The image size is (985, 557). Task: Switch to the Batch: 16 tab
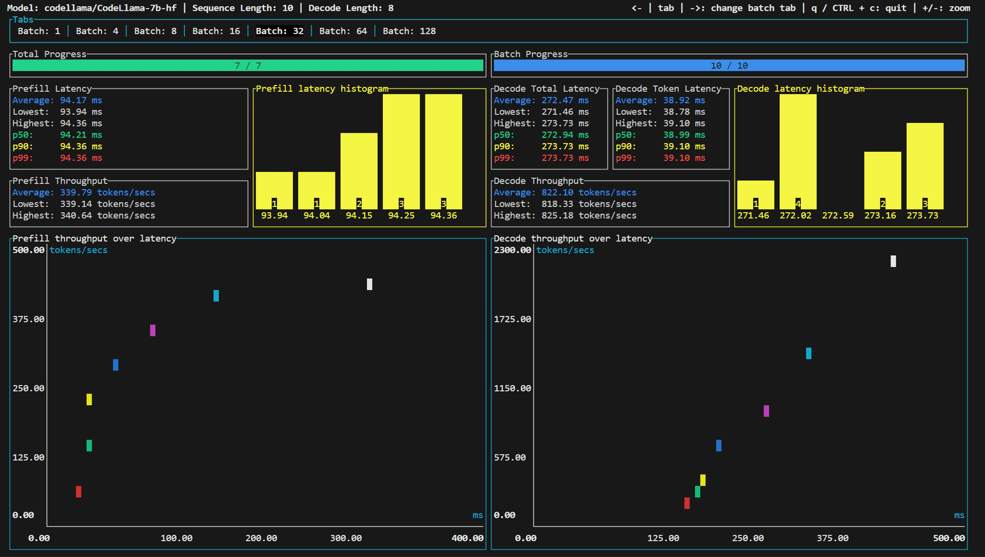[x=216, y=31]
